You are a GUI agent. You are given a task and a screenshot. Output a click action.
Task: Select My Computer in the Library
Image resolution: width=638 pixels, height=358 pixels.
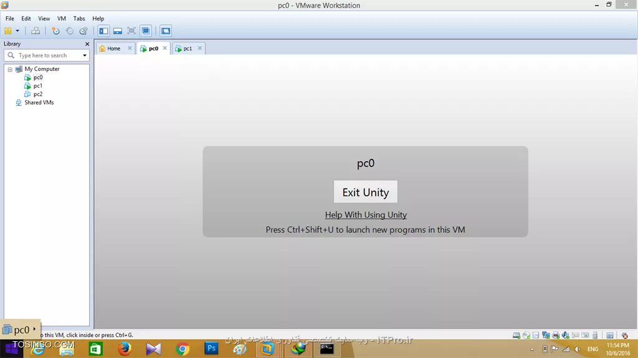[42, 68]
